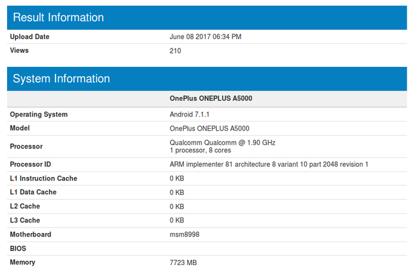The image size is (415, 274).
Task: Click the ARM implementer 81 value
Action: click(x=269, y=165)
